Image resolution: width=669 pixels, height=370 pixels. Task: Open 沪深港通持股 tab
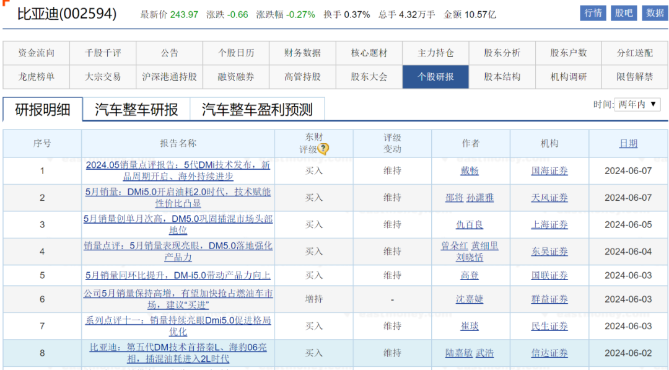[169, 77]
